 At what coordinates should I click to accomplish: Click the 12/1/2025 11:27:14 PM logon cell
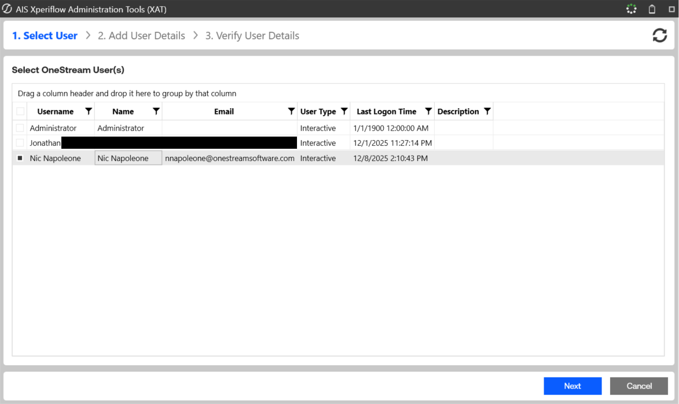click(x=392, y=142)
